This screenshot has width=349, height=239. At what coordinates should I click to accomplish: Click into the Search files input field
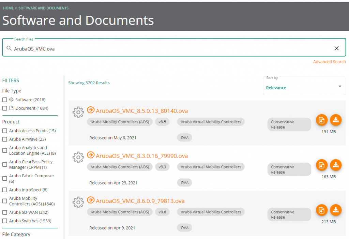point(170,49)
